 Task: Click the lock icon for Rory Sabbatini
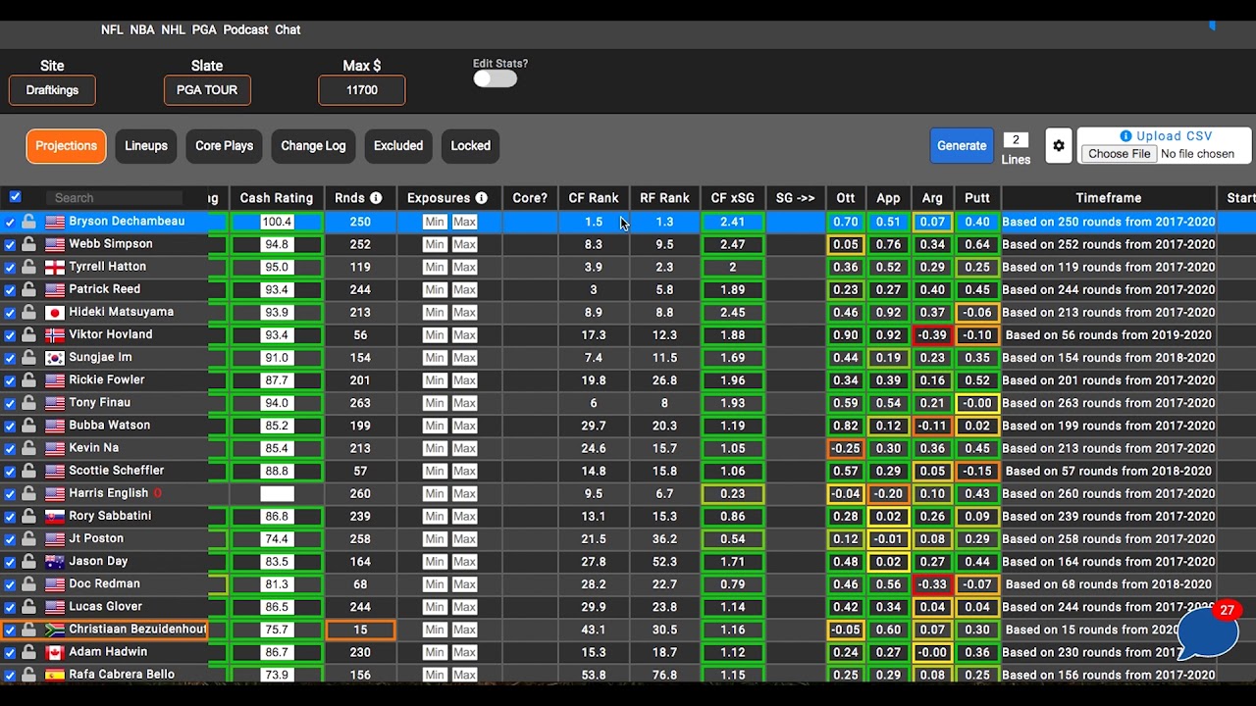pyautogui.click(x=28, y=517)
